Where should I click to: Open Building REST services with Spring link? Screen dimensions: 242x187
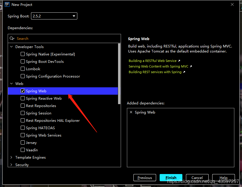[x=155, y=72]
